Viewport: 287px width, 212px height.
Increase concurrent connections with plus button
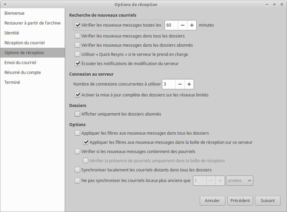(189, 84)
